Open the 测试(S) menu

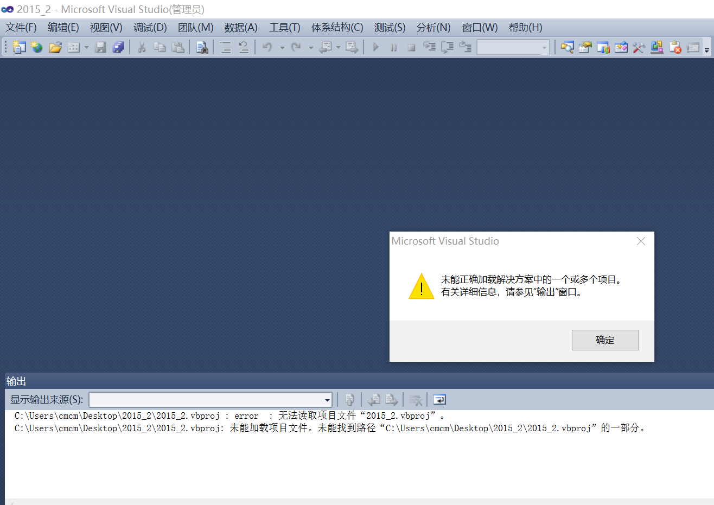point(390,28)
